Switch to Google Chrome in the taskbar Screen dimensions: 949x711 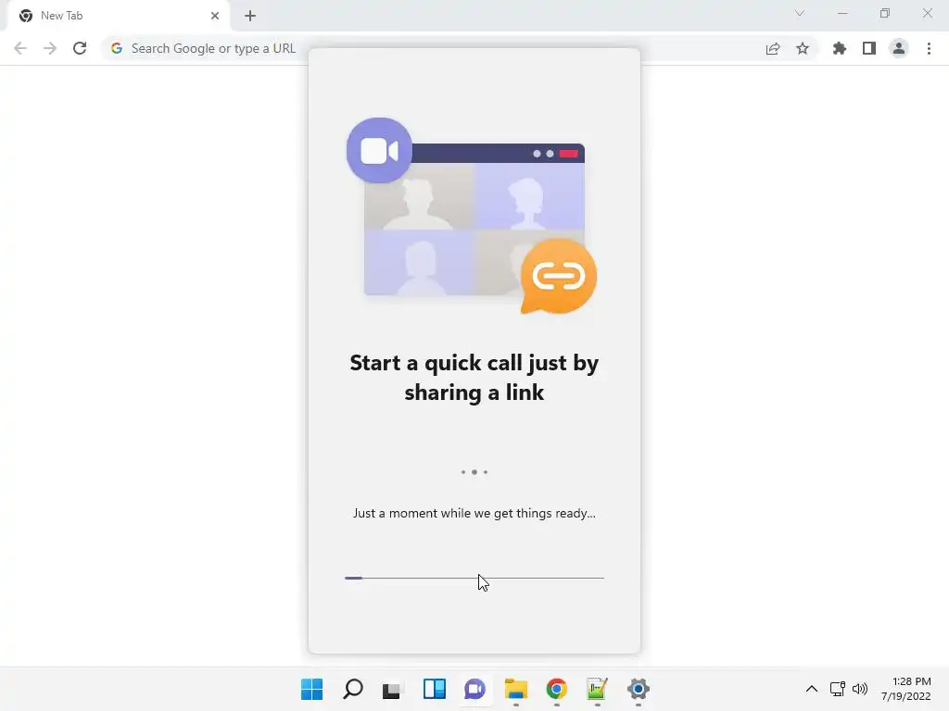pos(556,689)
